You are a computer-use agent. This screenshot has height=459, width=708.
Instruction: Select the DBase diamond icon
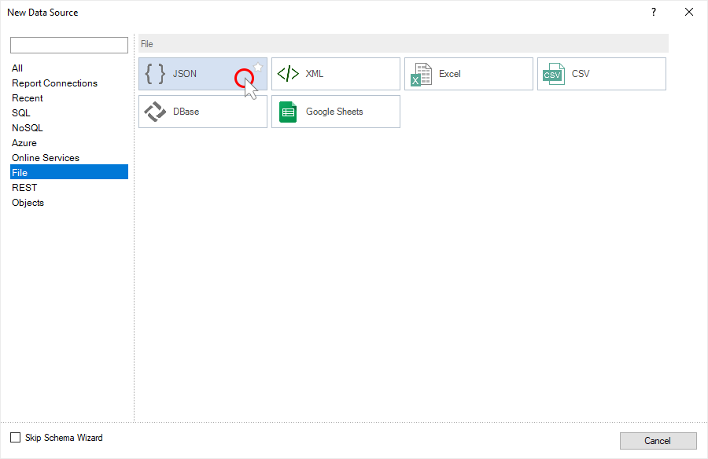(156, 112)
